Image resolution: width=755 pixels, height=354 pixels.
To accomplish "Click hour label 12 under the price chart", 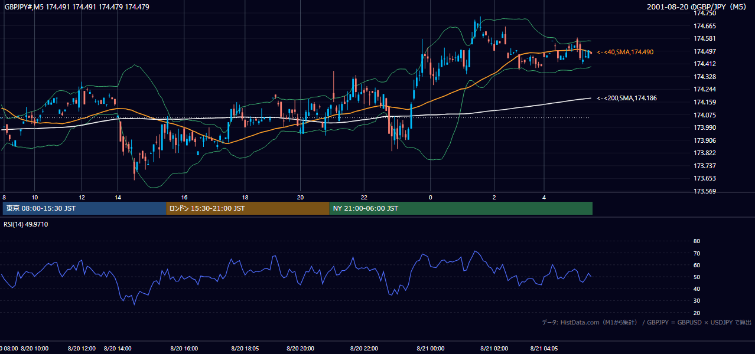I will [x=82, y=197].
